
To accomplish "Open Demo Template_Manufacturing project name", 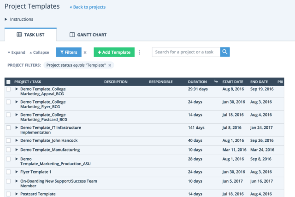I will [50, 150].
